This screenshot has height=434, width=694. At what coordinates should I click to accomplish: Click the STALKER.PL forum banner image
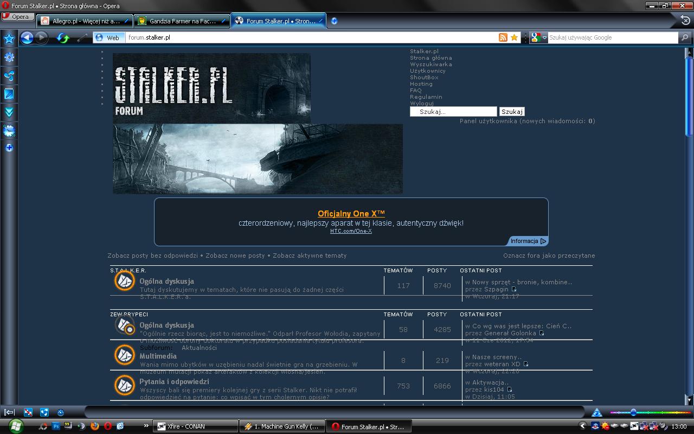coord(211,88)
